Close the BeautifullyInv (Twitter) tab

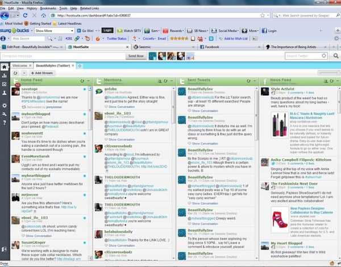(x=73, y=66)
